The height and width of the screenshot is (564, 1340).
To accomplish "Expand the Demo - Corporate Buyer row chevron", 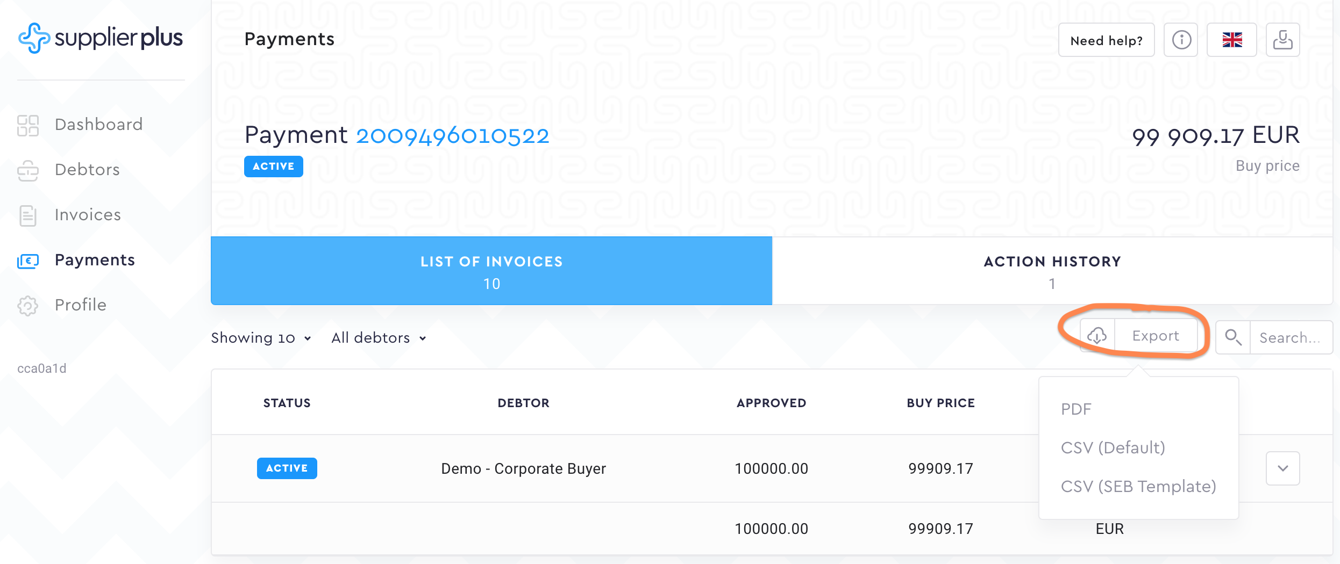I will pos(1283,468).
